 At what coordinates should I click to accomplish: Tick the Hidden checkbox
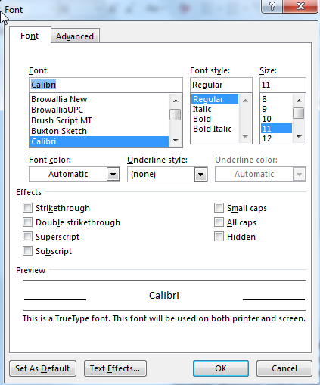(219, 237)
